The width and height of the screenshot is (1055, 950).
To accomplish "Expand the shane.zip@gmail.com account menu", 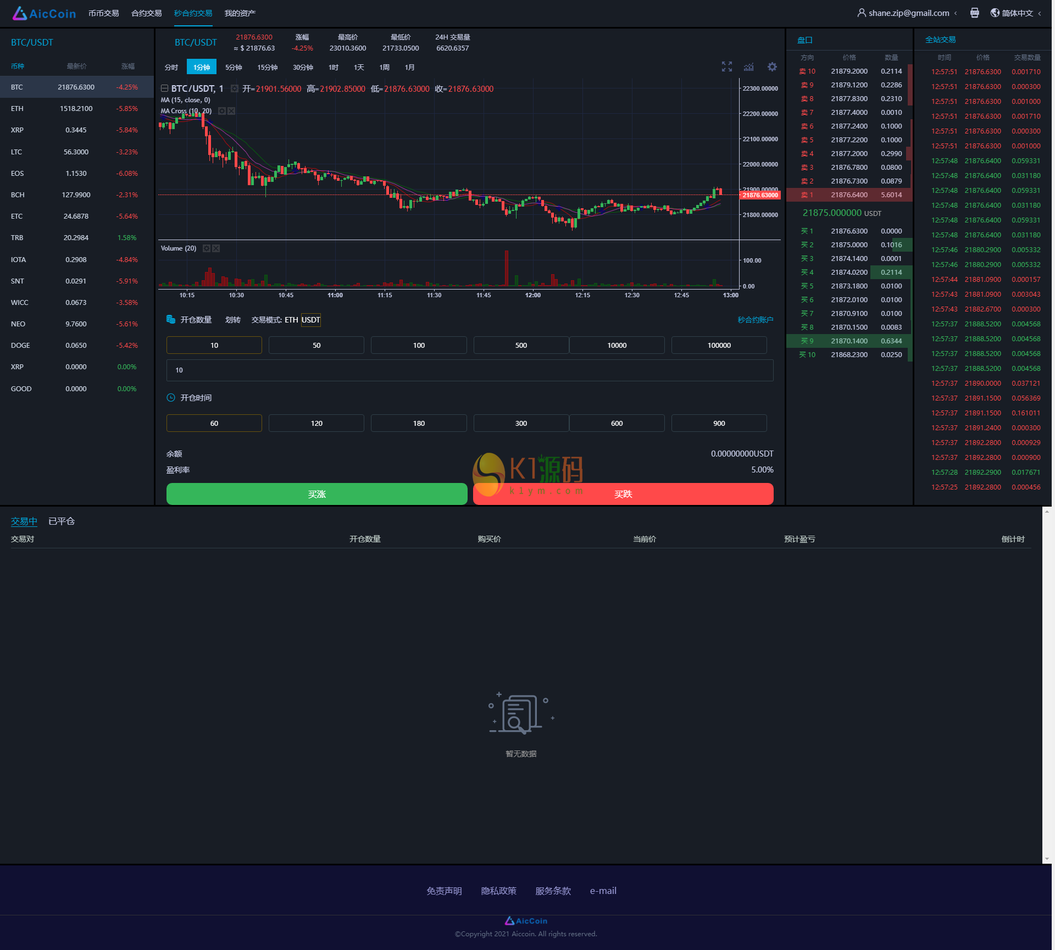I will pos(908,13).
